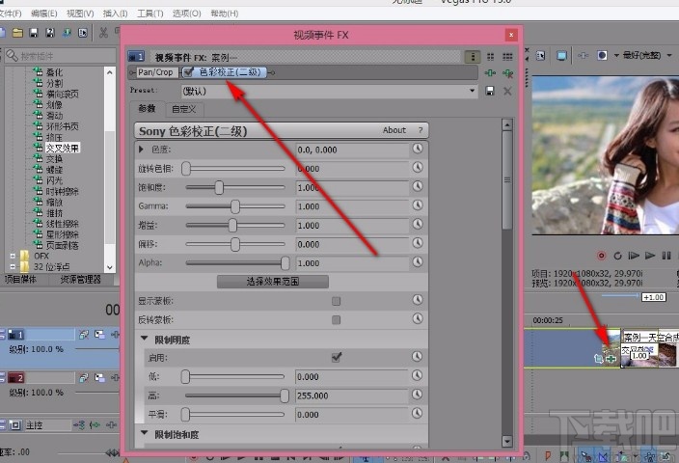Open the Preset (默认) dropdown

pyautogui.click(x=472, y=91)
